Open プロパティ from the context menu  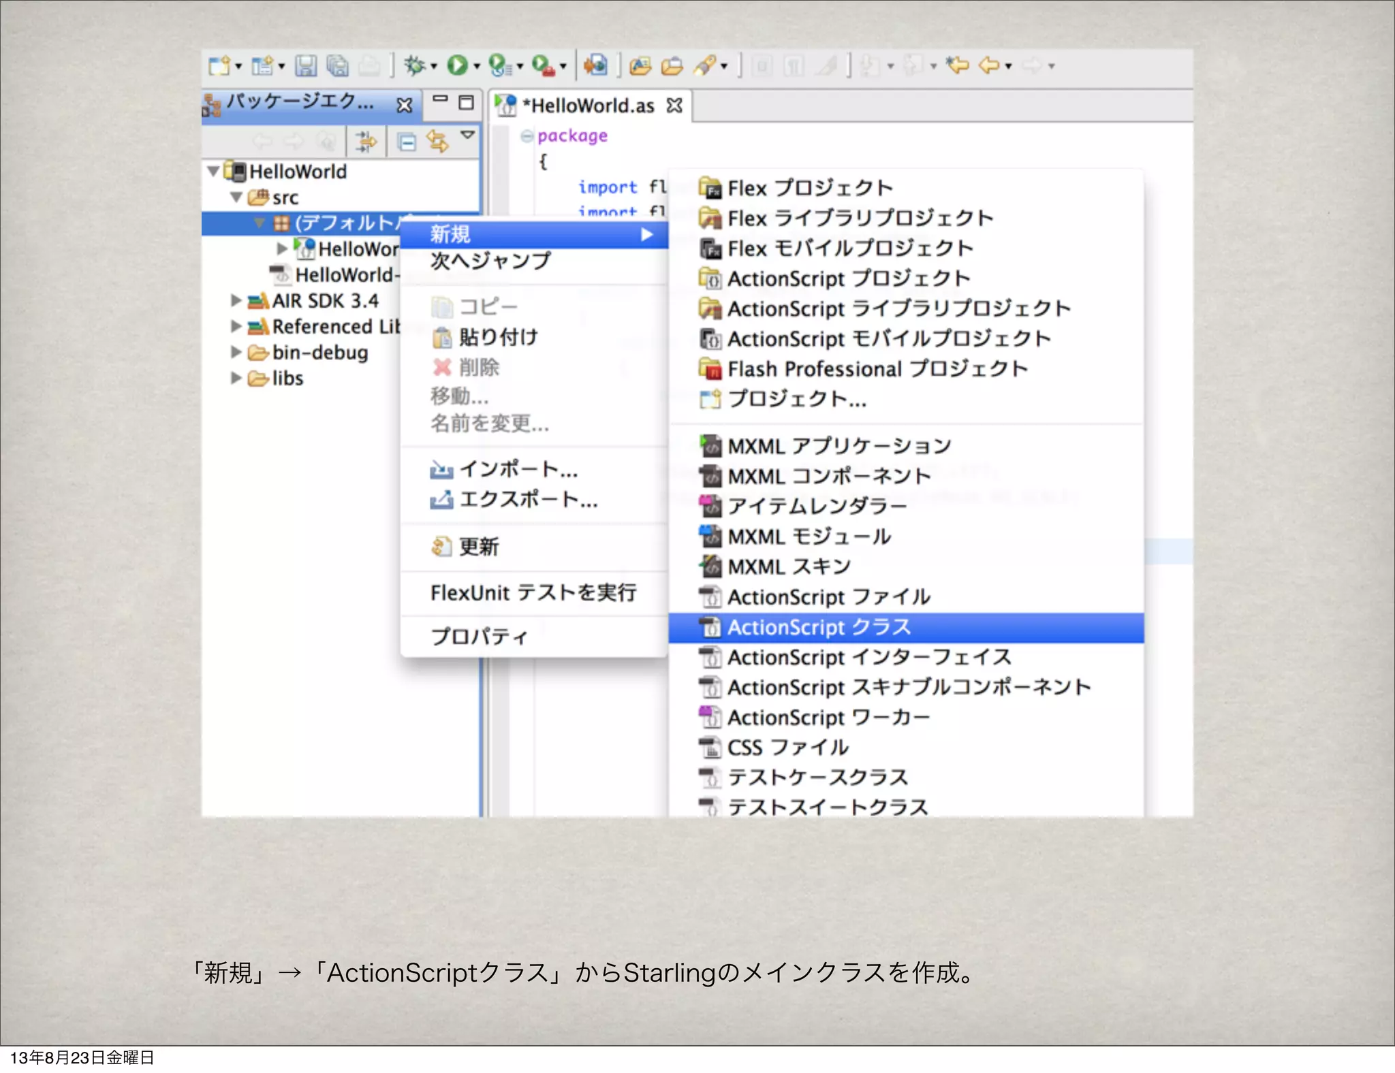(x=534, y=637)
